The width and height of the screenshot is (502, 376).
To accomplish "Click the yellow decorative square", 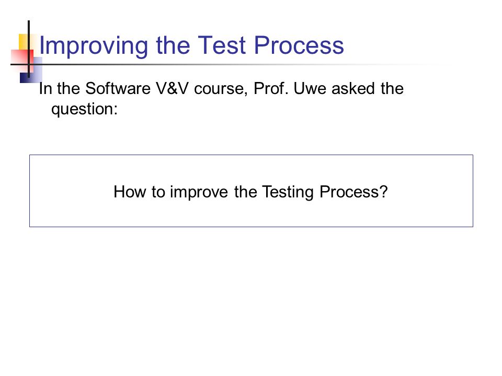I will pyautogui.click(x=24, y=42).
